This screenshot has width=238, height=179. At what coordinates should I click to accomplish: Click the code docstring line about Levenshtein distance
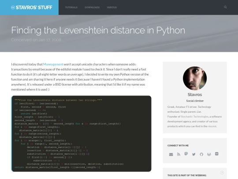click(x=58, y=100)
